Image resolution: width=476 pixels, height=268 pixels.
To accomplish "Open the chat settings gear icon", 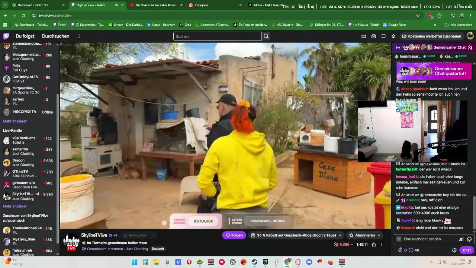I will 454,250.
